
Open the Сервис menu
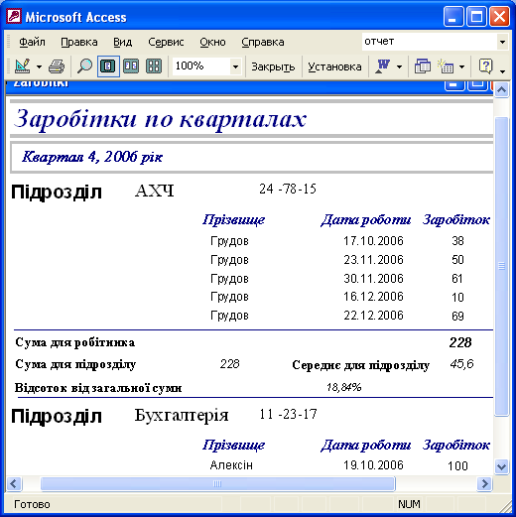tap(166, 42)
